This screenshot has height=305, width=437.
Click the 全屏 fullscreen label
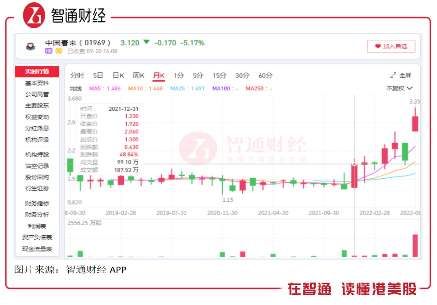point(405,76)
